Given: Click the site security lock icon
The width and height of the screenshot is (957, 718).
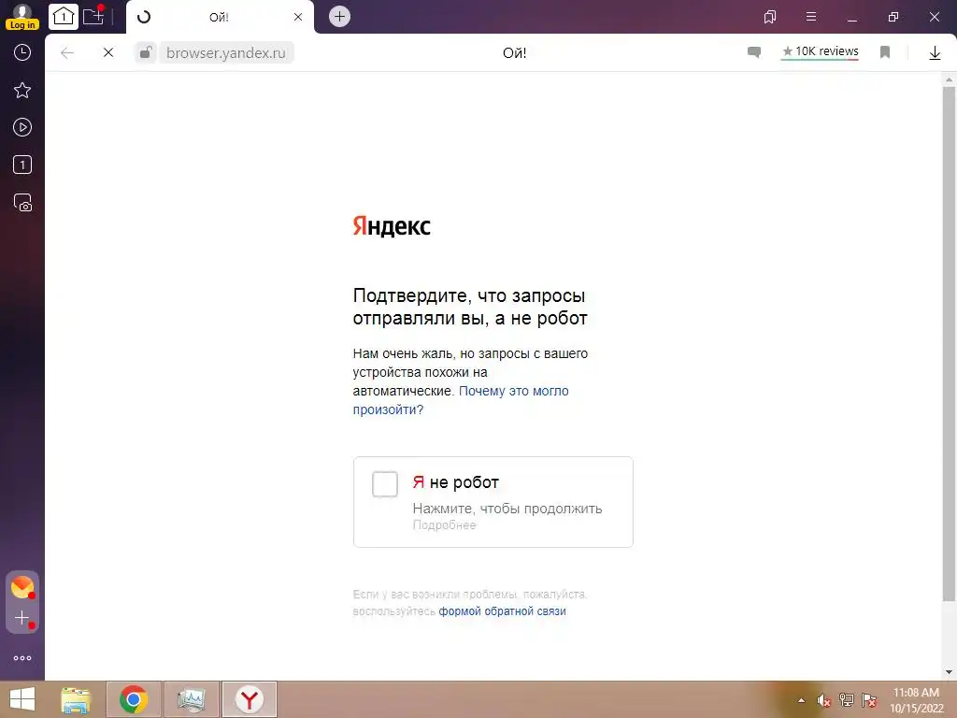Looking at the screenshot, I should [145, 53].
